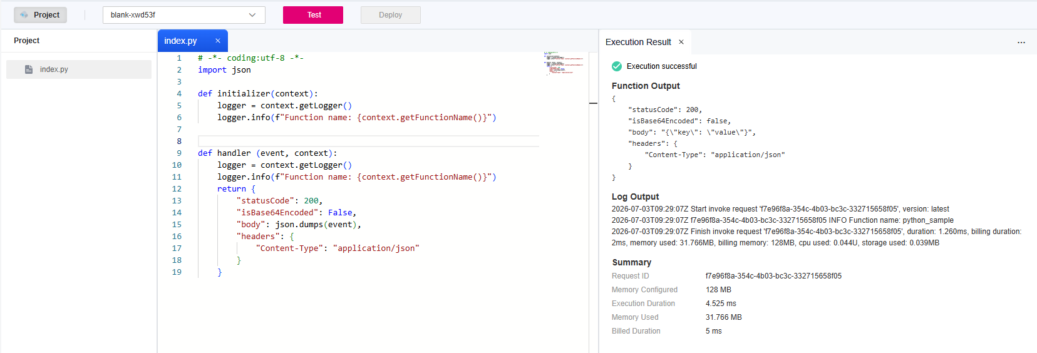Click the Log Output heading
This screenshot has width=1037, height=353.
[635, 197]
